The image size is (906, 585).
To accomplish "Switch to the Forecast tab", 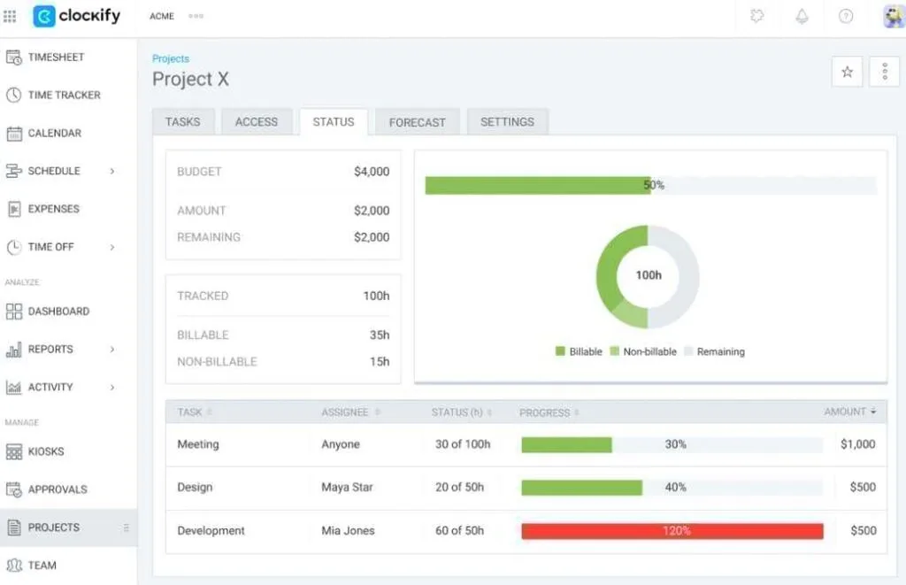I will pos(417,122).
